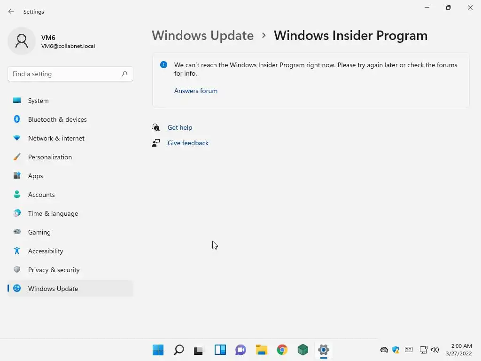The height and width of the screenshot is (361, 481).
Task: Open Privacy & security settings
Action: click(x=70, y=270)
